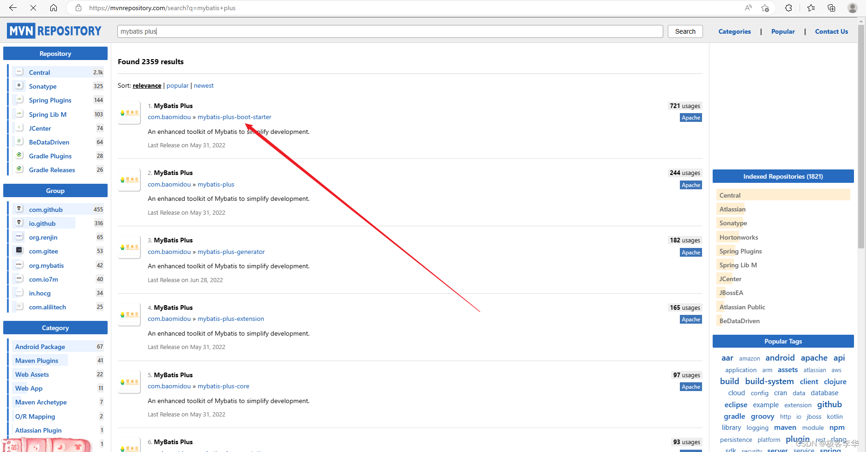Screen dimensions: 866x452
Task: Open the mybatis-plus-core artifact link
Action: (x=224, y=386)
